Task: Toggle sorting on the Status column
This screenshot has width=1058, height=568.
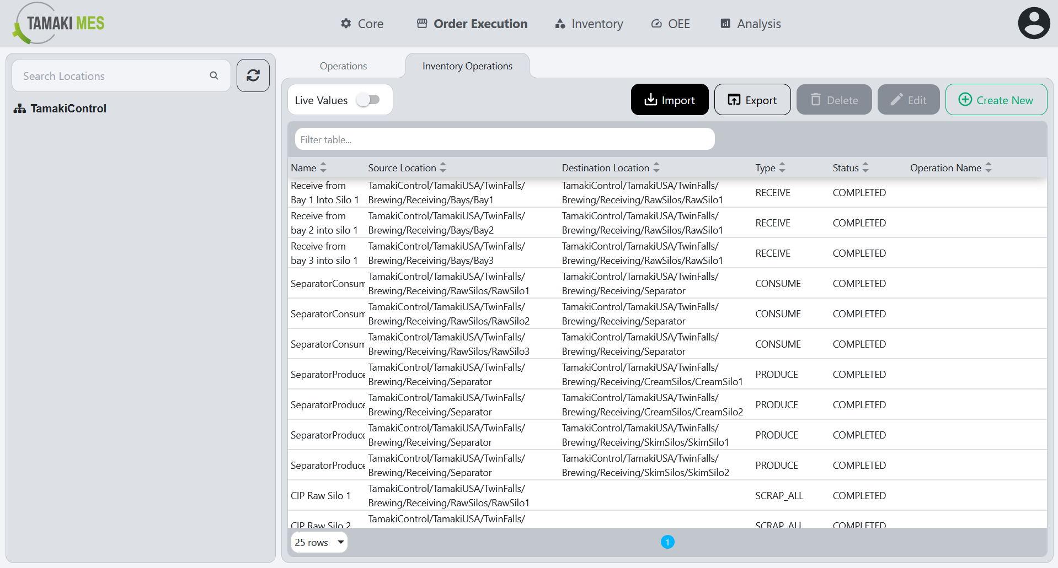Action: 864,167
